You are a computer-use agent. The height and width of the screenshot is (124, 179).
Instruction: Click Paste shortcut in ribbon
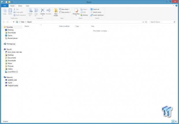coord(20,15)
